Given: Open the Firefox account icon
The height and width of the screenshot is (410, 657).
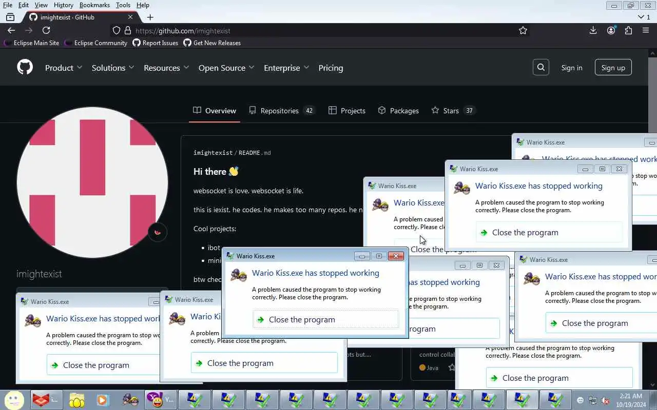Looking at the screenshot, I should [x=611, y=30].
